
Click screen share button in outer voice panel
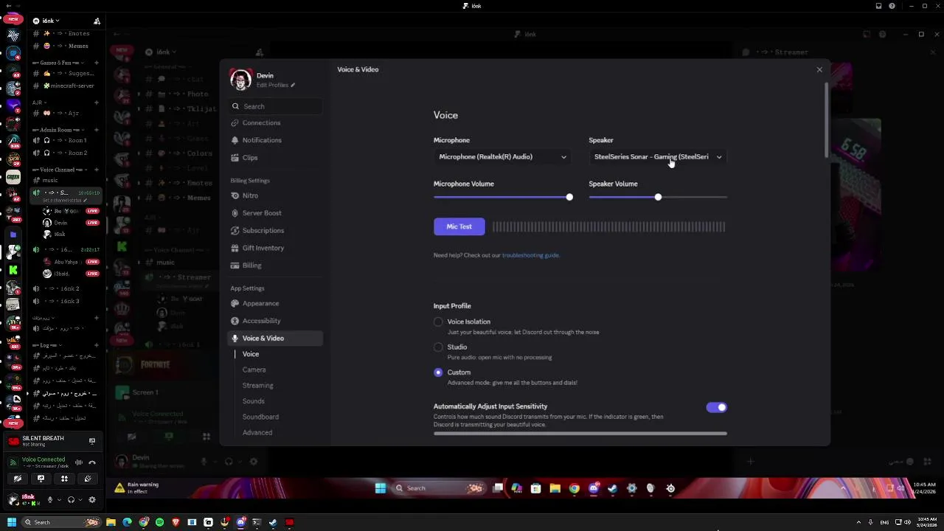(41, 479)
